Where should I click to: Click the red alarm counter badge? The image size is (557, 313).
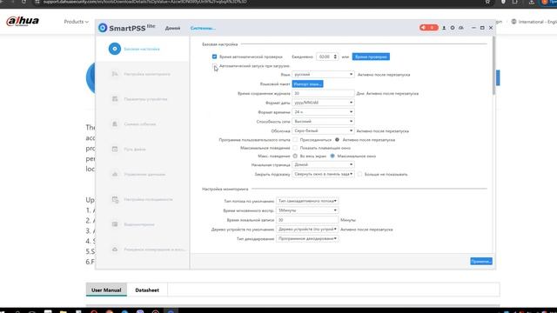tap(428, 28)
